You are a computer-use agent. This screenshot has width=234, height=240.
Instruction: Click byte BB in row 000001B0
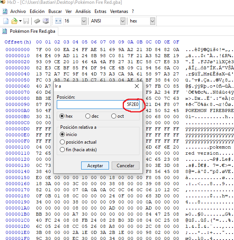pyautogui.click(x=39, y=214)
